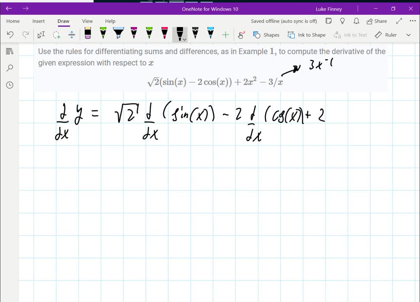Click the Undo arrow
Screen dimensions: 420x302
click(10, 35)
